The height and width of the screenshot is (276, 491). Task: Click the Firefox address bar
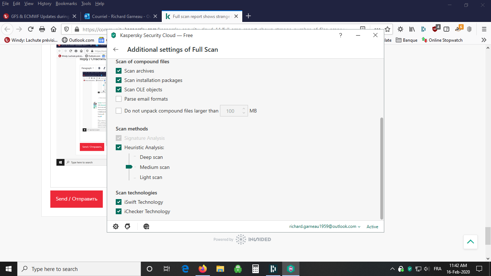pyautogui.click(x=212, y=29)
